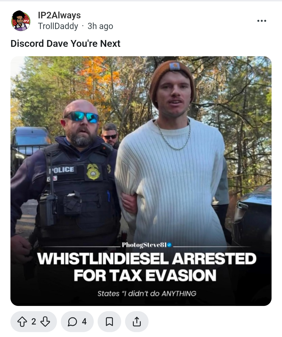The height and width of the screenshot is (337, 282).
Task: View TrollDaddy's user profile
Action: (58, 26)
